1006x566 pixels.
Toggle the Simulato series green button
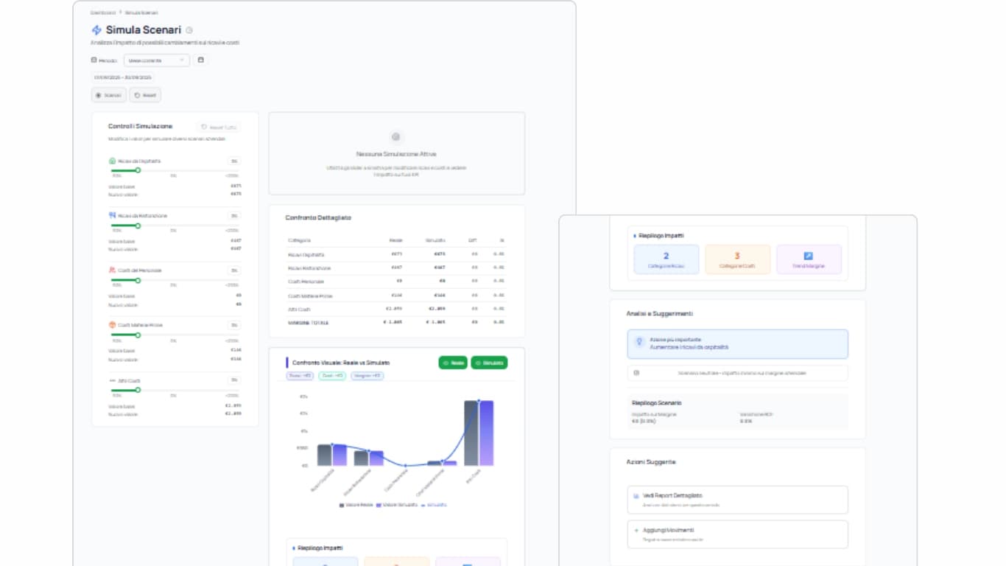point(489,363)
